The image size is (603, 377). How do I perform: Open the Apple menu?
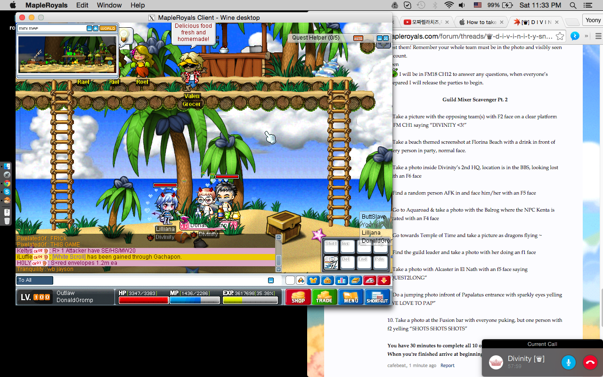(x=13, y=5)
